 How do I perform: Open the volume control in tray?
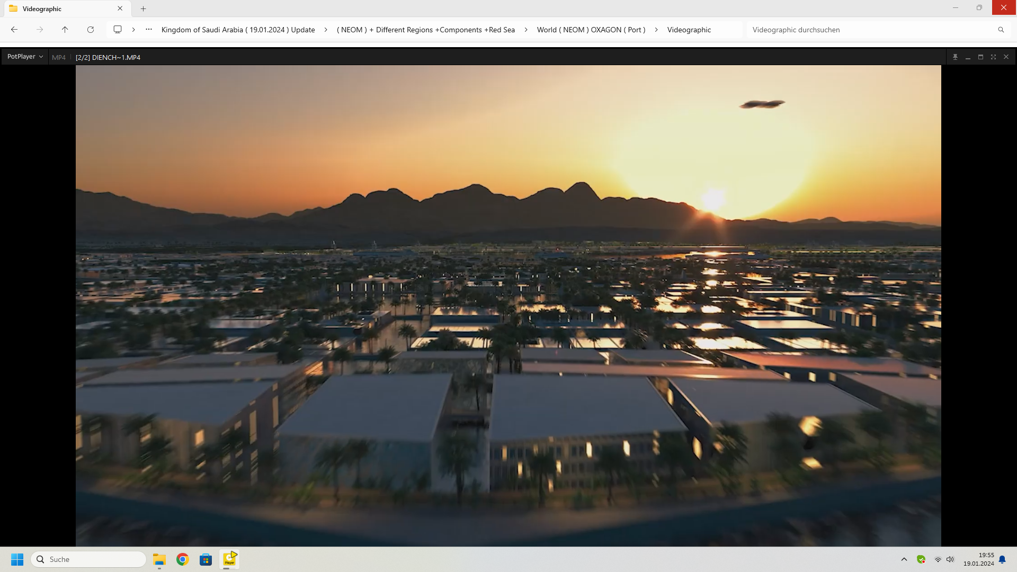coord(950,559)
